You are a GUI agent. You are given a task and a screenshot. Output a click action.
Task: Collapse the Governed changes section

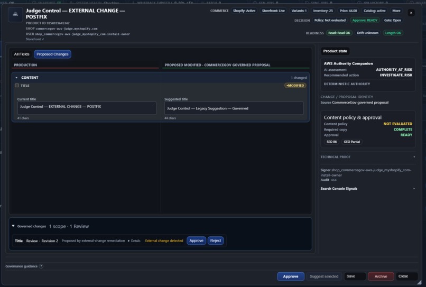(13, 226)
